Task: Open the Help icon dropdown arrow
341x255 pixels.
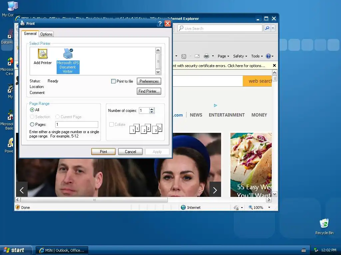Action: click(x=272, y=56)
